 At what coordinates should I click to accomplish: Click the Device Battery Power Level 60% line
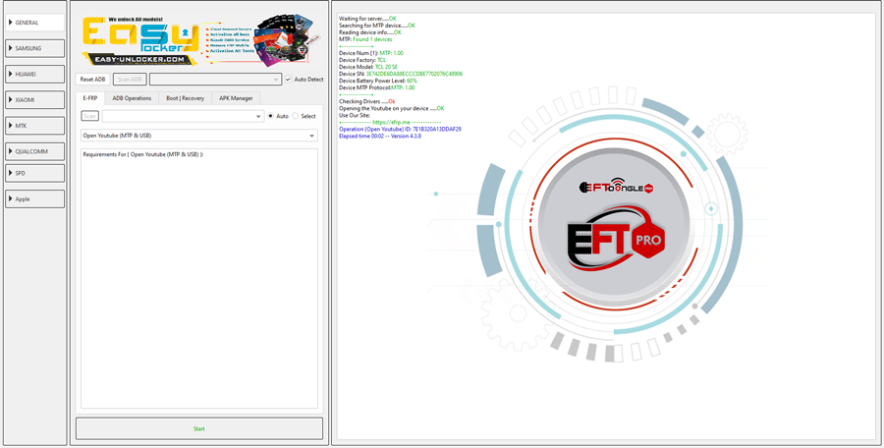pos(378,81)
